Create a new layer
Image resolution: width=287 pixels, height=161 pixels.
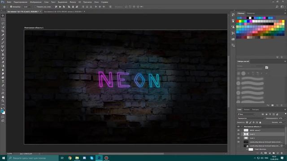pyautogui.click(x=278, y=153)
